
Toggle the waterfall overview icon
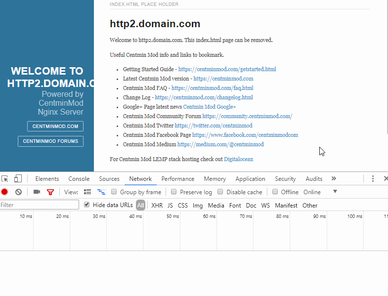[x=101, y=192]
